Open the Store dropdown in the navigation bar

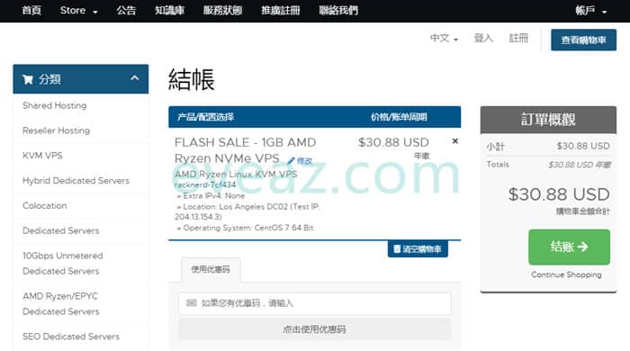pos(79,11)
